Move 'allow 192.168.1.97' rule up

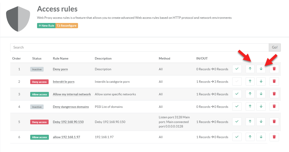click(x=250, y=137)
